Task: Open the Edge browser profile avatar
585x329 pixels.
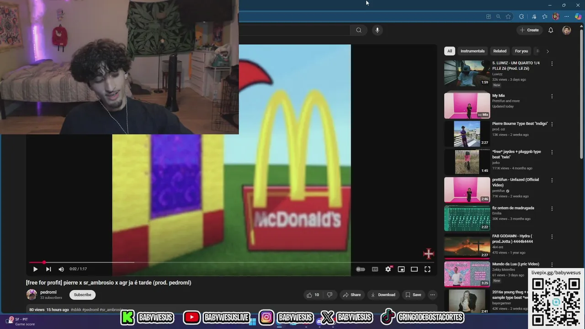Action: click(556, 16)
